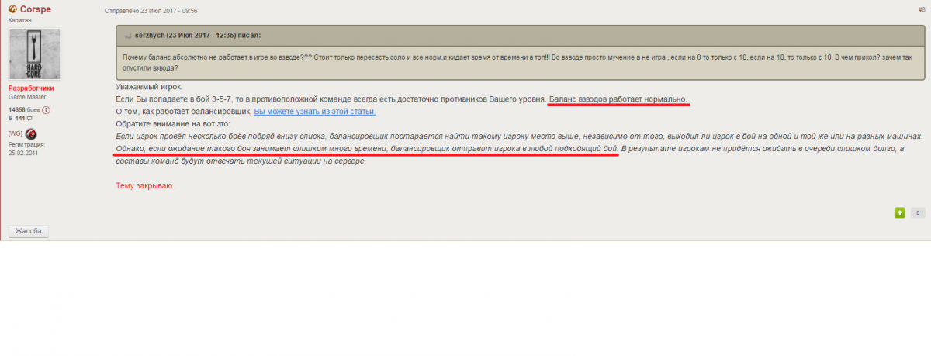
Task: Click the phrase "Баланс взводов работает нормально."
Action: coord(618,99)
